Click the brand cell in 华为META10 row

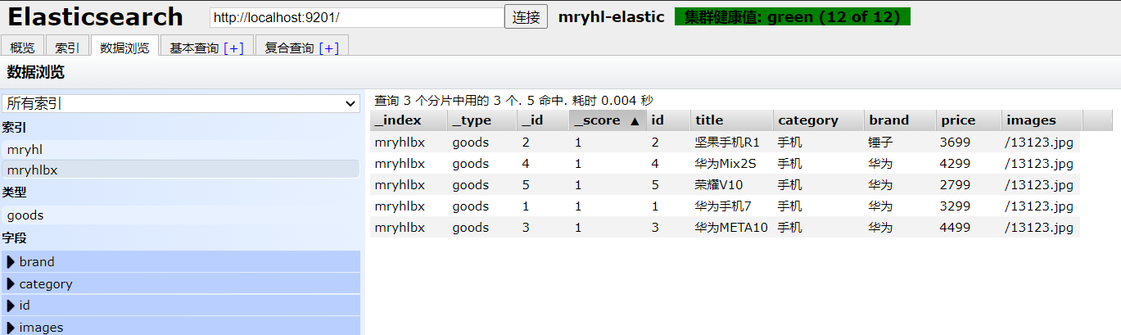click(x=881, y=228)
